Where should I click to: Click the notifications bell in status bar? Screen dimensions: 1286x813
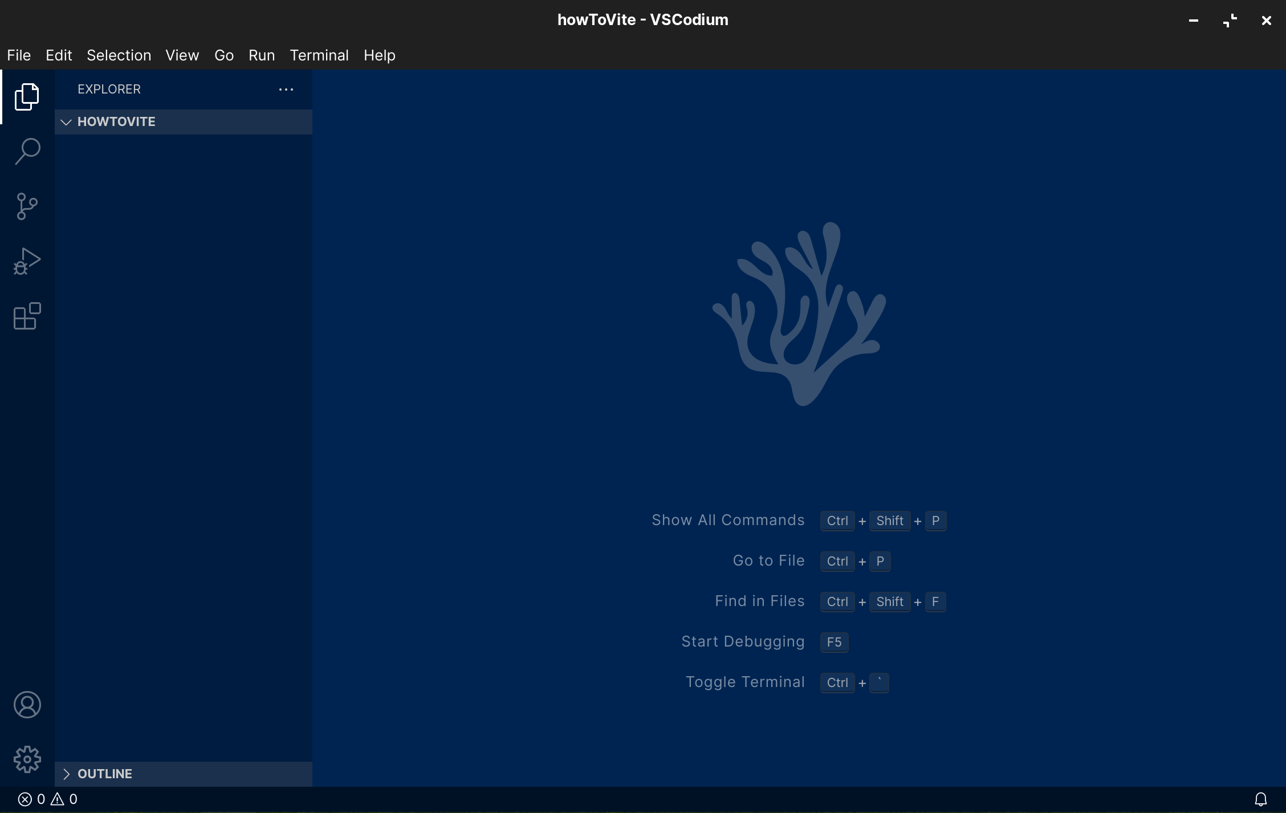click(1261, 799)
